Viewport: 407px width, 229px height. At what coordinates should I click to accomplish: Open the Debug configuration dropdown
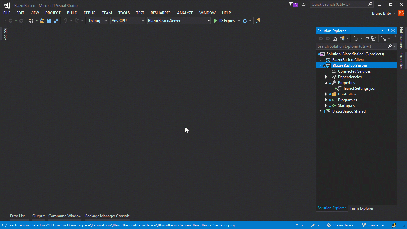tap(98, 21)
